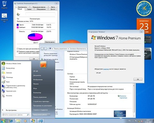
Task: Expand All Programs list arrow
Action: tap(3, 110)
